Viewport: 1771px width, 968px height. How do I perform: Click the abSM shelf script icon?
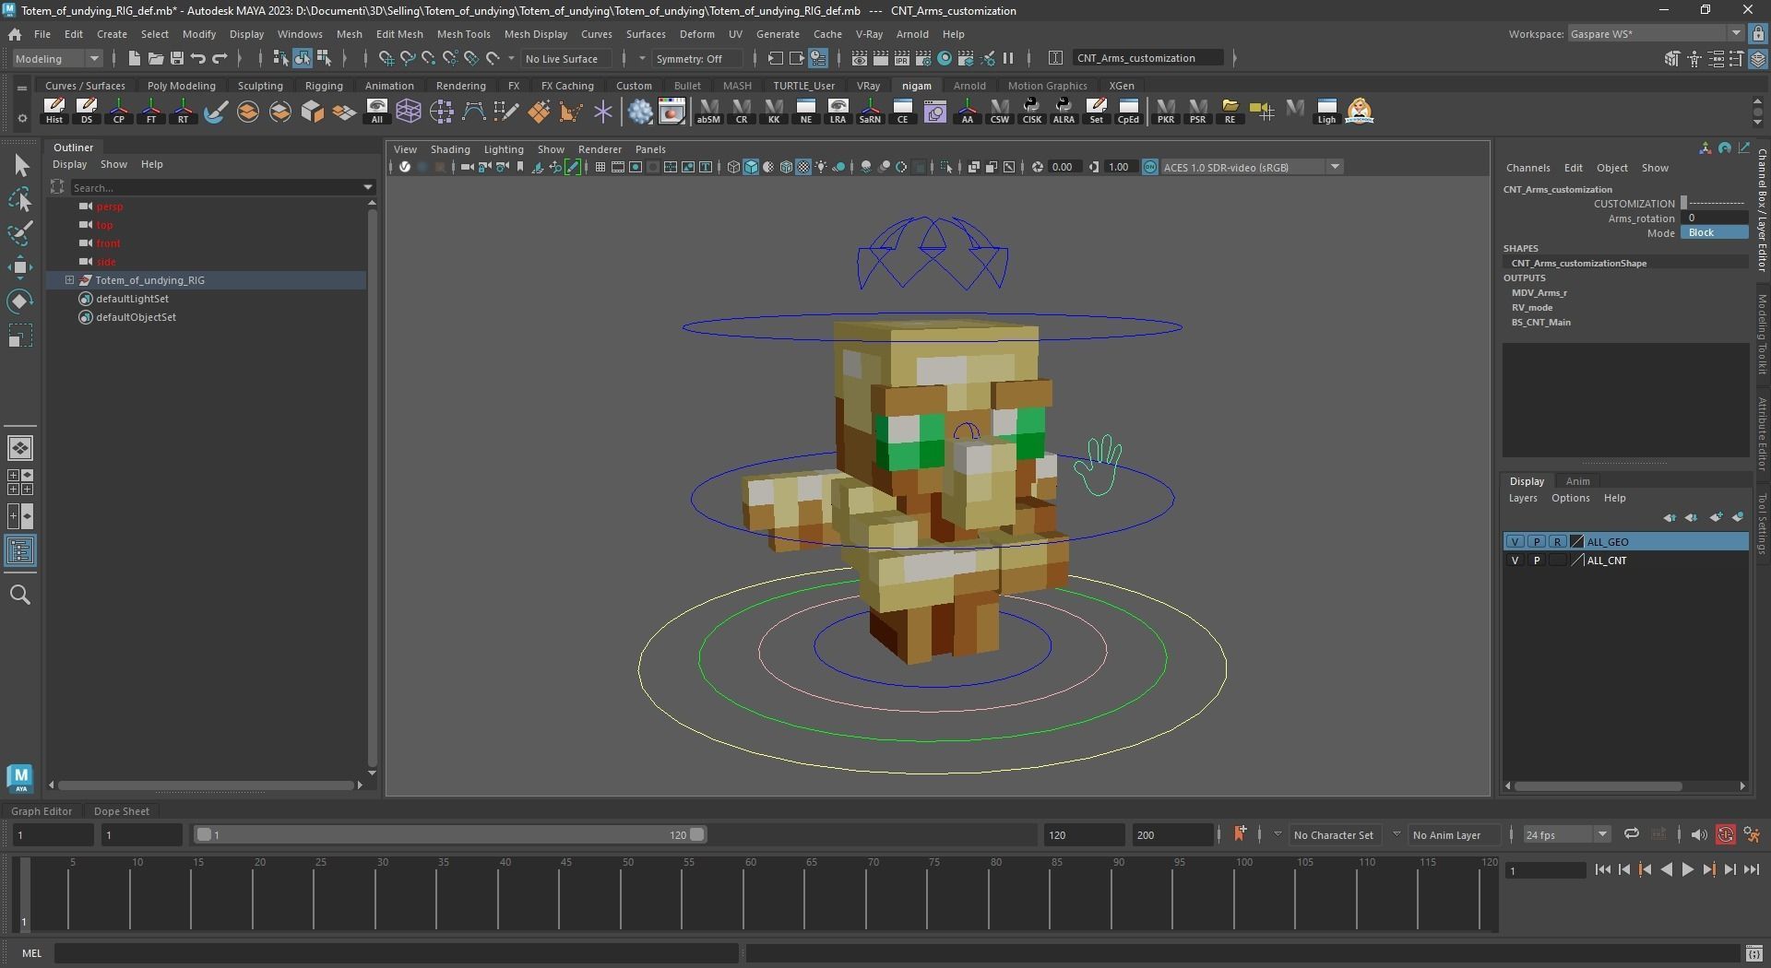tap(708, 112)
